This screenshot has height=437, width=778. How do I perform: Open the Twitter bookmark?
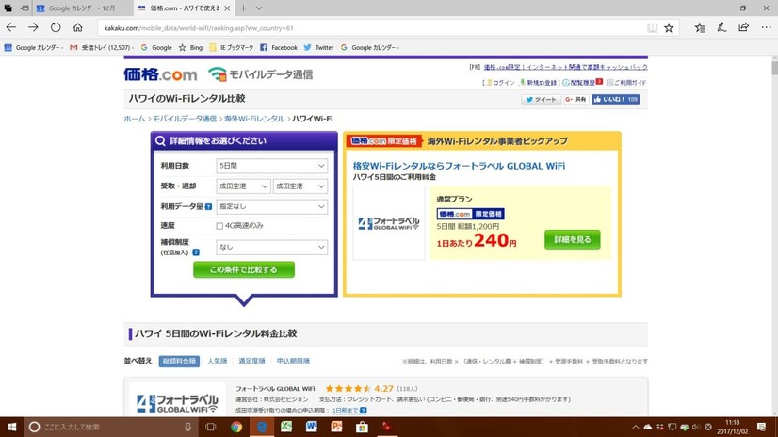pos(318,48)
